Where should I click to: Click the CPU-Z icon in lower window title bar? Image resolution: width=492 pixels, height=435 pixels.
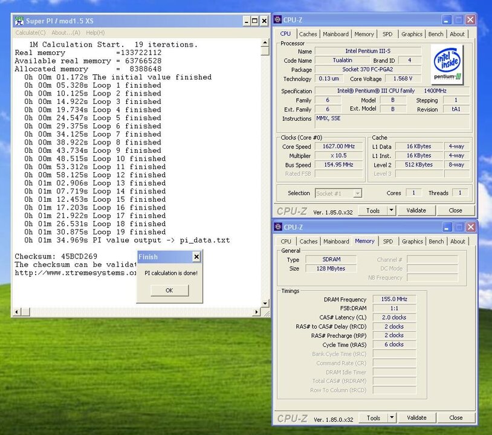click(x=278, y=227)
